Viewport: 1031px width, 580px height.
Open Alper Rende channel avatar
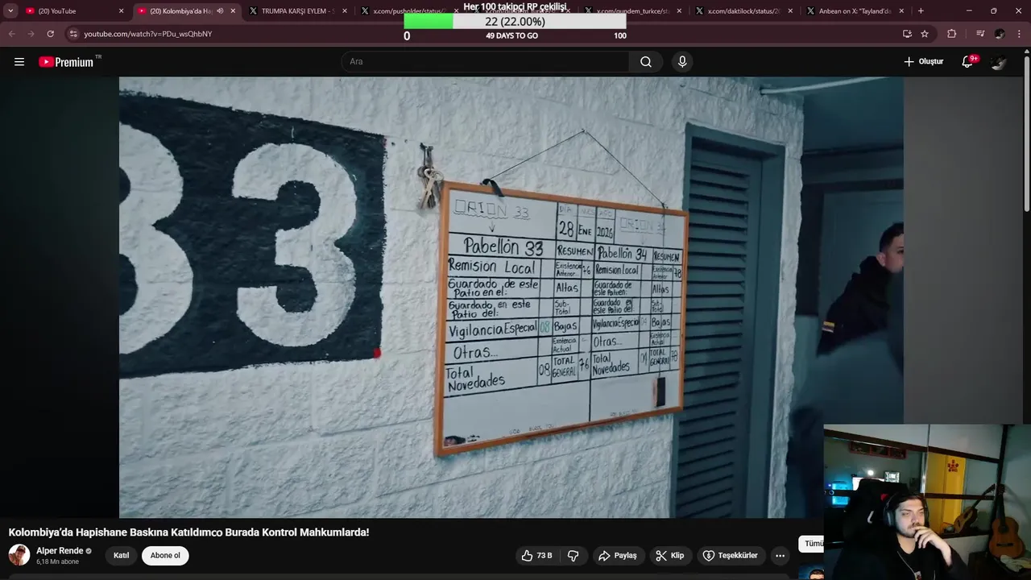pyautogui.click(x=19, y=555)
